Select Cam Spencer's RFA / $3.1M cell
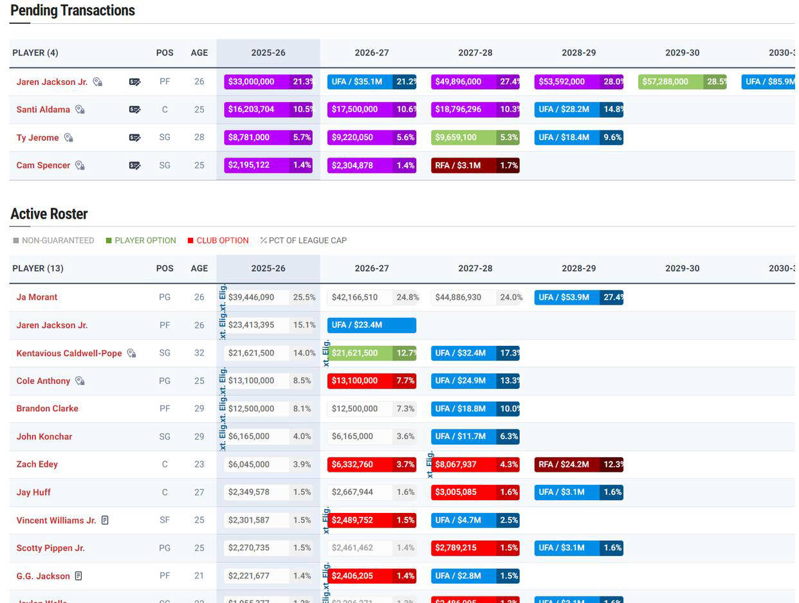The height and width of the screenshot is (603, 799). pos(475,165)
